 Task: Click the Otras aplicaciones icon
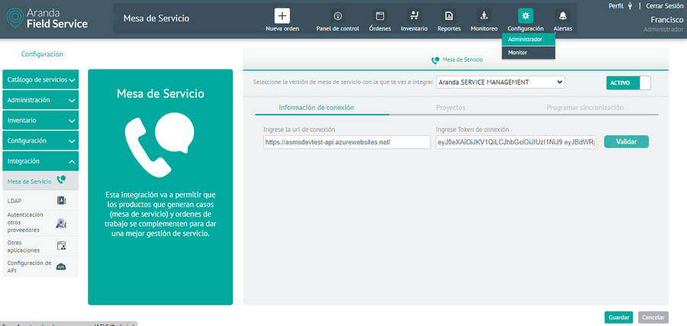pos(61,246)
